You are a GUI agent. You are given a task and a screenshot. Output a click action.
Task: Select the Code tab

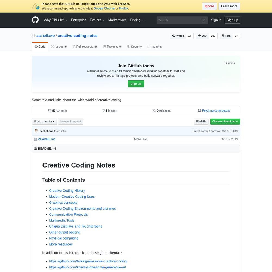pyautogui.click(x=40, y=47)
